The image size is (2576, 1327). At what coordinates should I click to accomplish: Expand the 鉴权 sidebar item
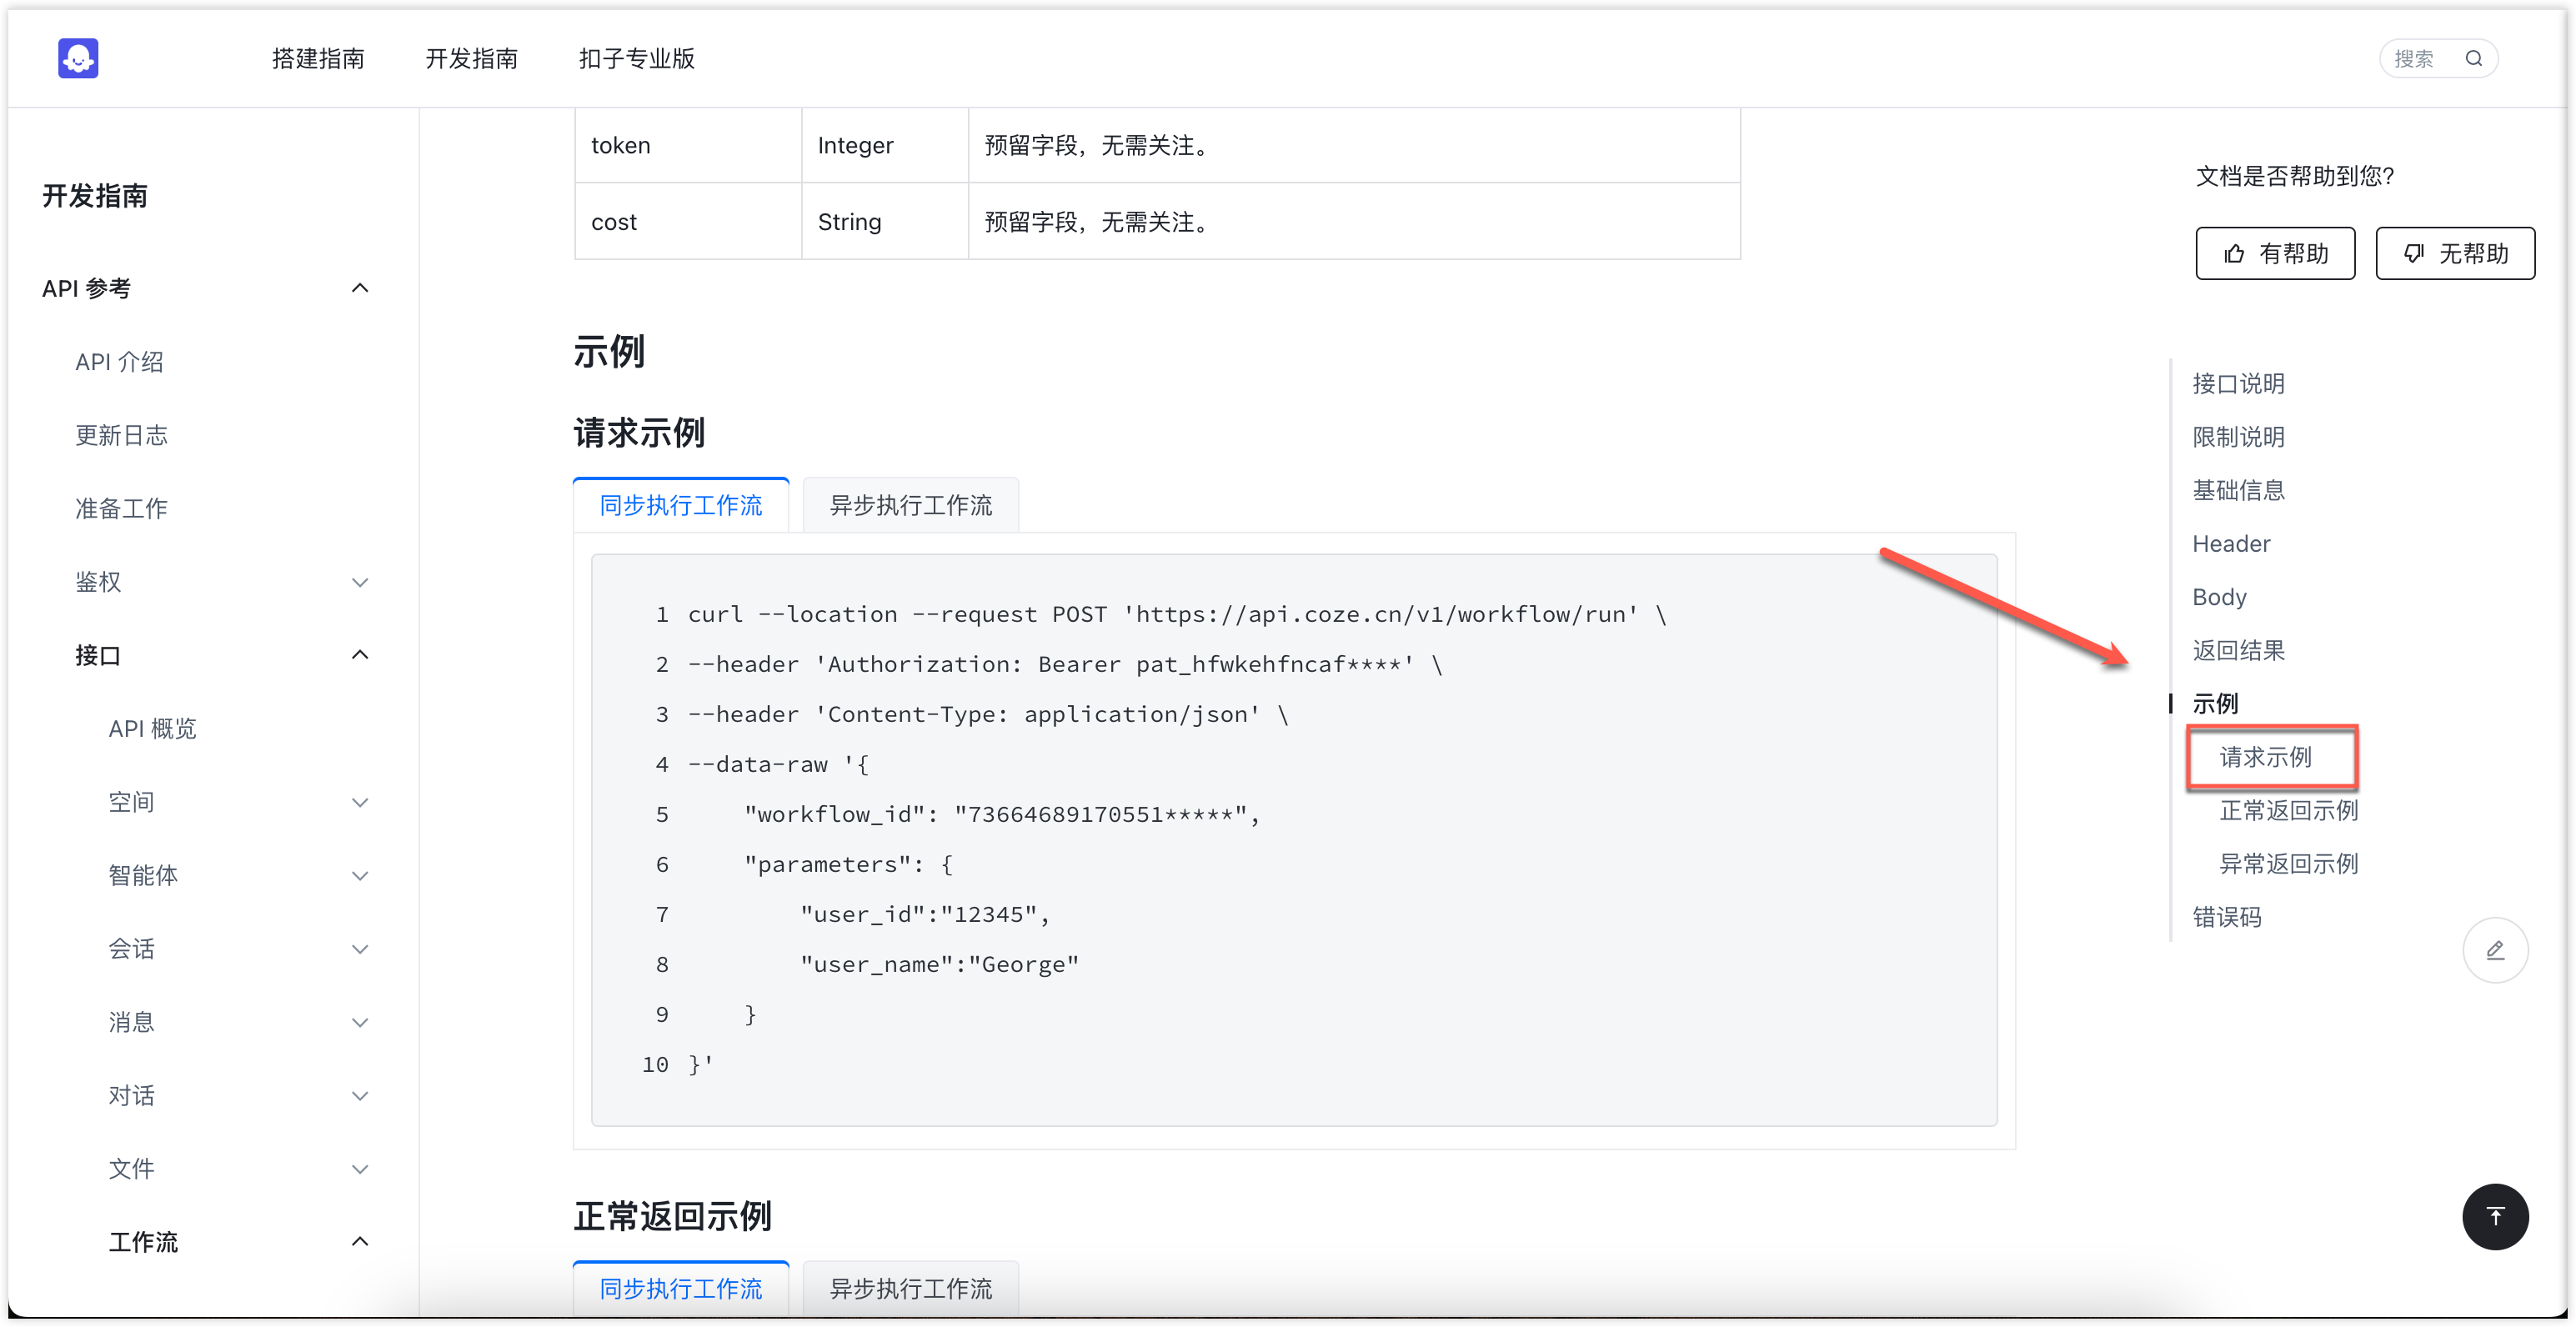pyautogui.click(x=360, y=582)
